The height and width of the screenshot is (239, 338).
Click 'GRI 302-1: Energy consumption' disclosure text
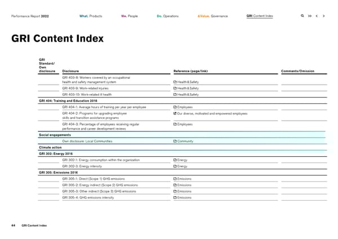pyautogui.click(x=101, y=160)
